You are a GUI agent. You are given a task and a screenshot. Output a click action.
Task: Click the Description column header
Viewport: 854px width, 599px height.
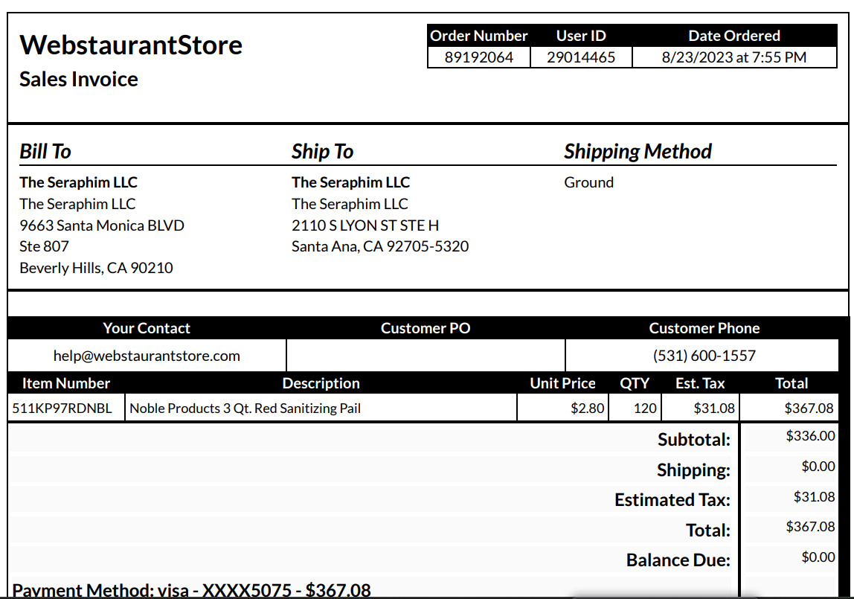(321, 383)
